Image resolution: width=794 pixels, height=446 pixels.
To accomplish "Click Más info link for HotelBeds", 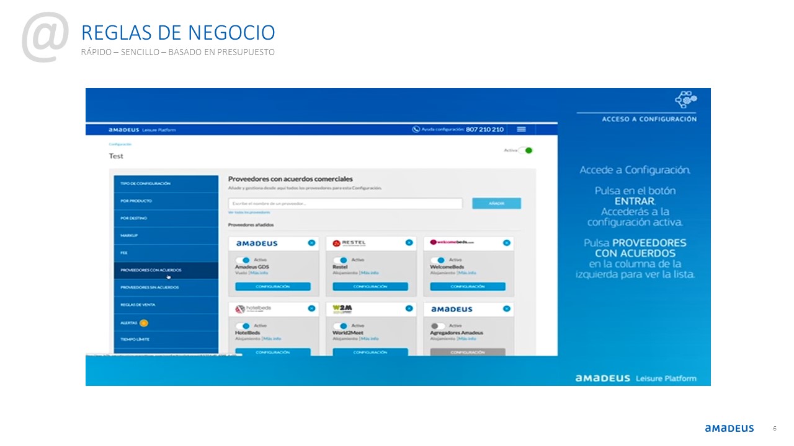I will pos(272,339).
